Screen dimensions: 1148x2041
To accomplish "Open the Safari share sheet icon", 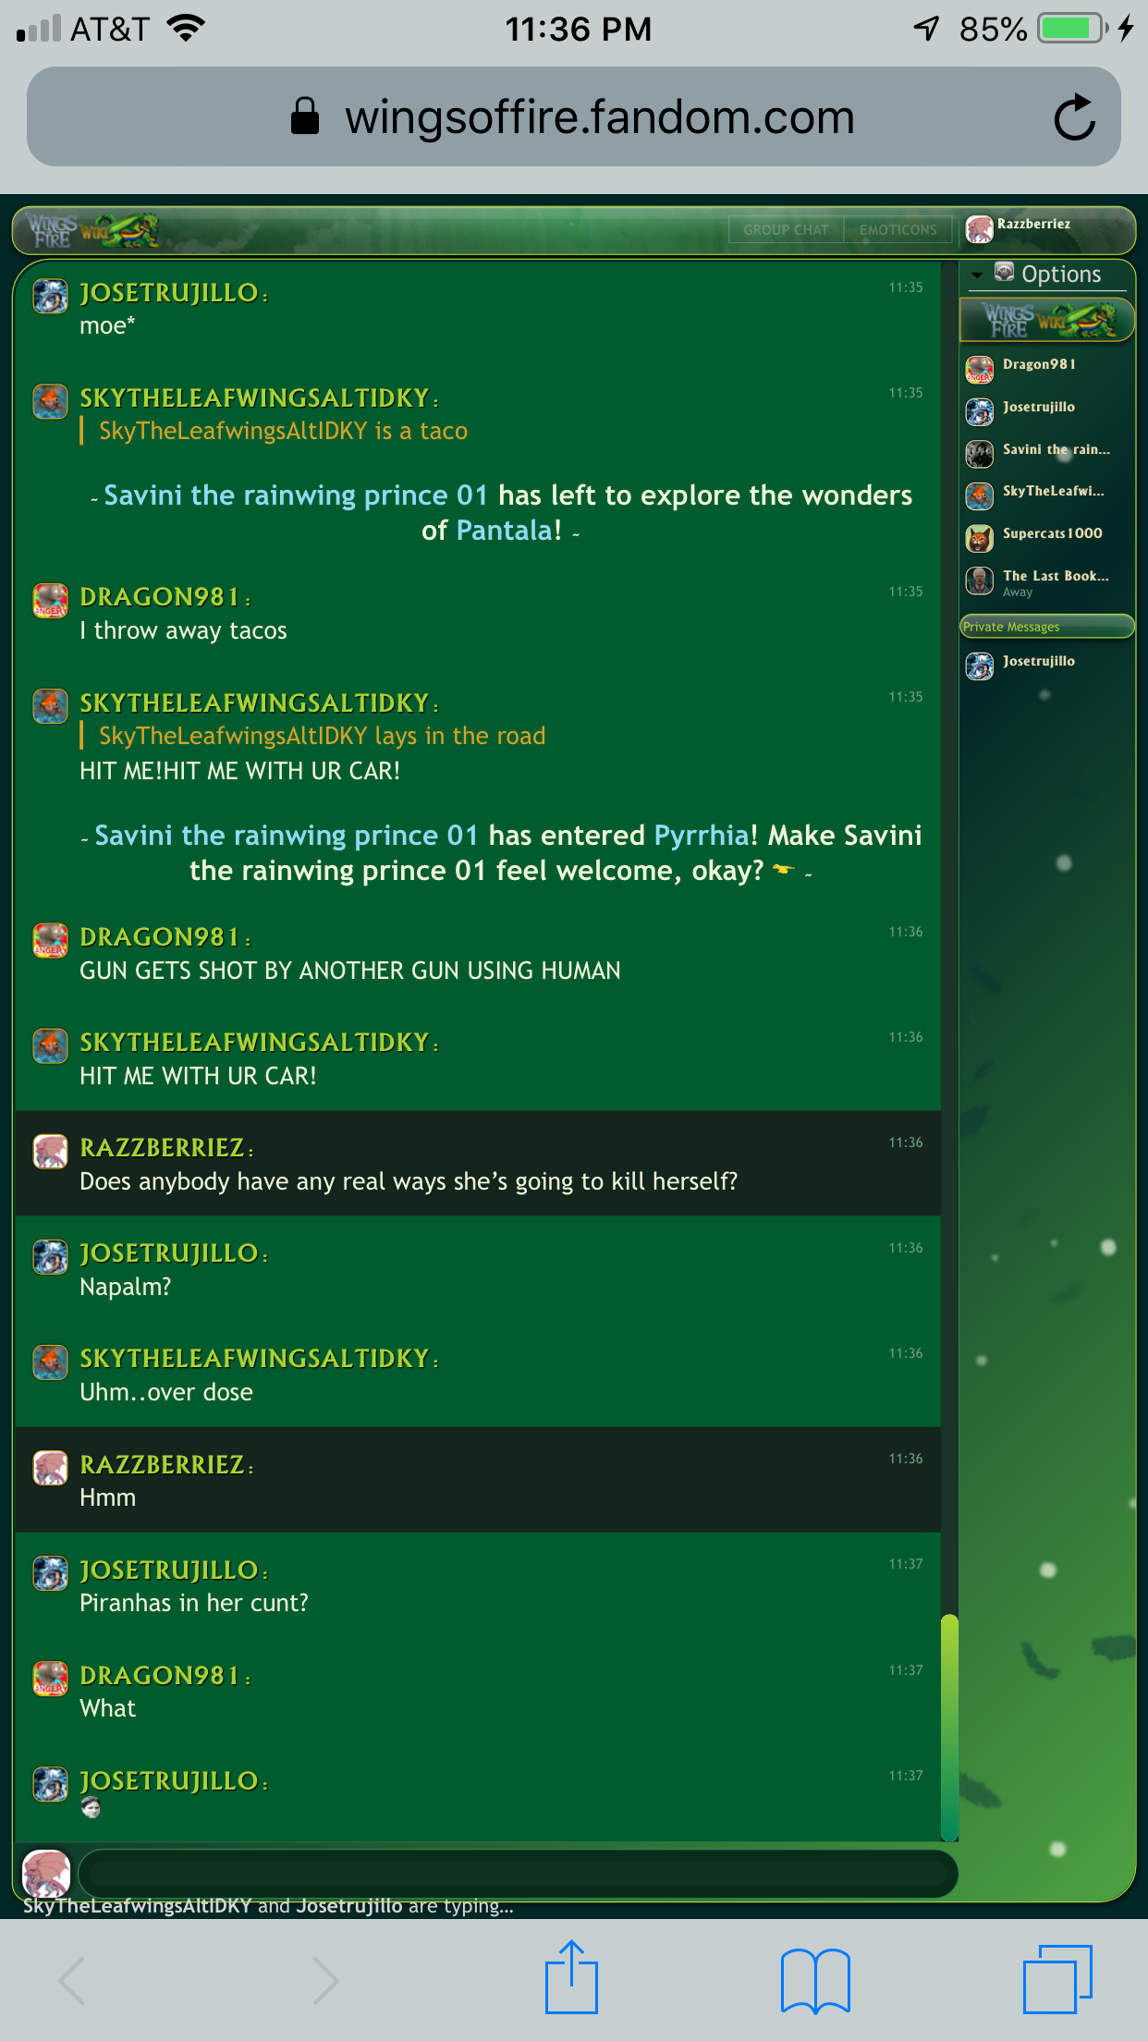I will point(571,1978).
